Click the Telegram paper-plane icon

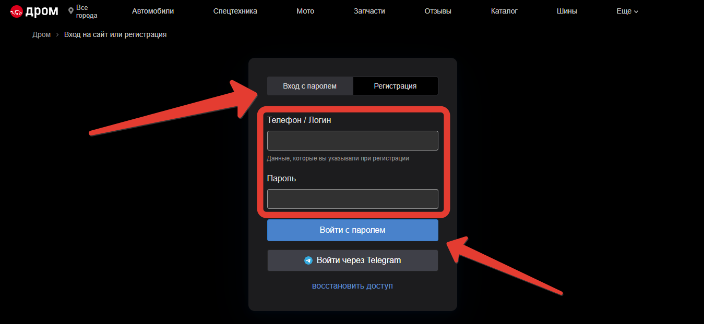click(x=308, y=260)
